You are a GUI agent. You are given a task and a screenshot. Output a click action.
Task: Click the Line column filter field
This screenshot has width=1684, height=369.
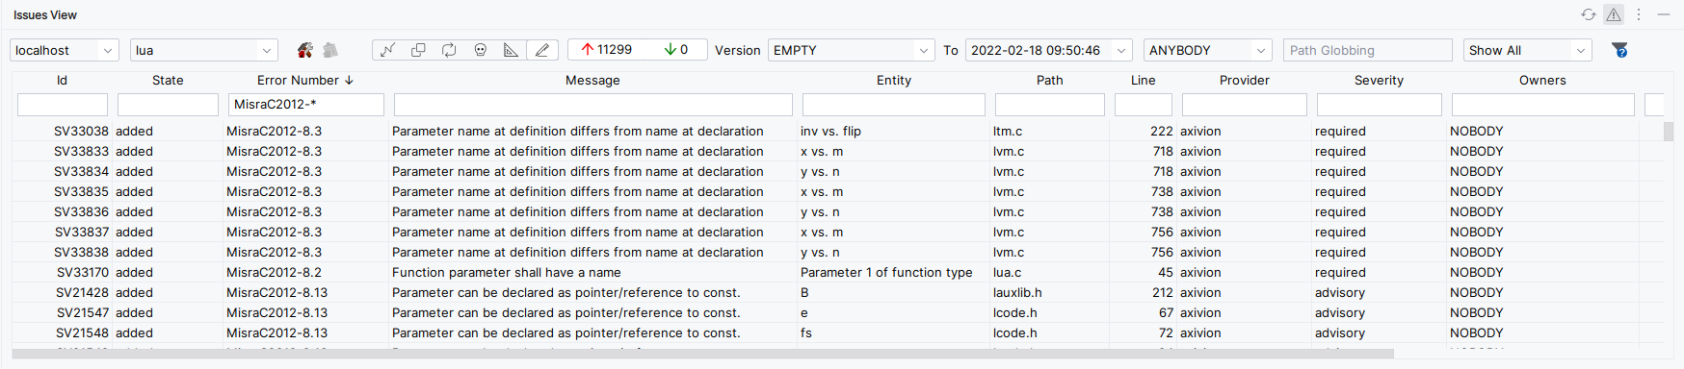click(1144, 104)
